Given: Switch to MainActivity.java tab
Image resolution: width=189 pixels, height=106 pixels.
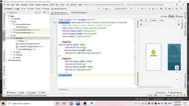Looking at the screenshot, I should coord(80,12).
